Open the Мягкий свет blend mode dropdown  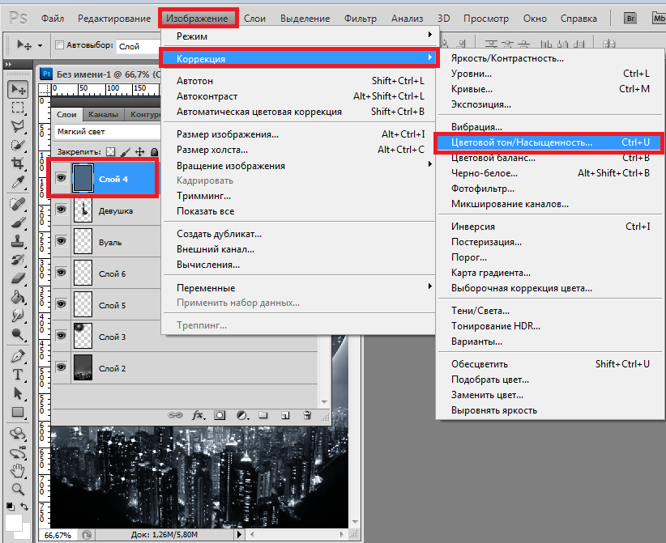coord(105,131)
